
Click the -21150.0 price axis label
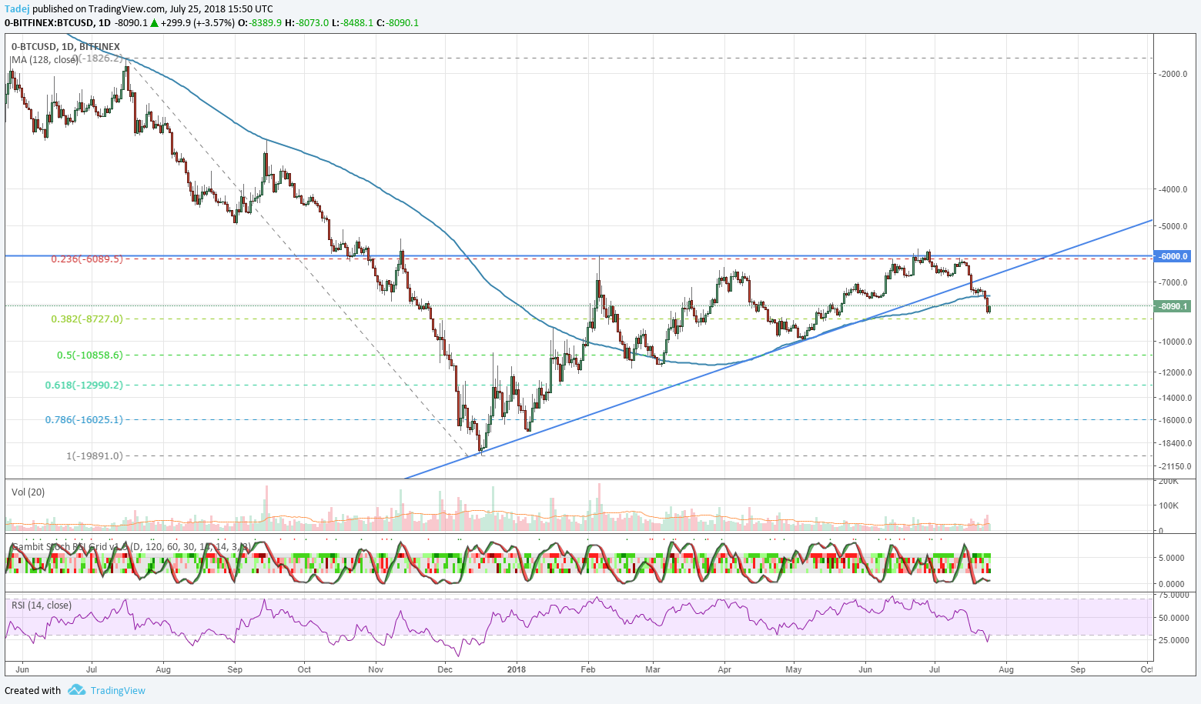coord(1176,466)
